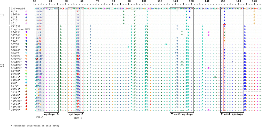Click the blue pin beside HU12

[x=26, y=17]
